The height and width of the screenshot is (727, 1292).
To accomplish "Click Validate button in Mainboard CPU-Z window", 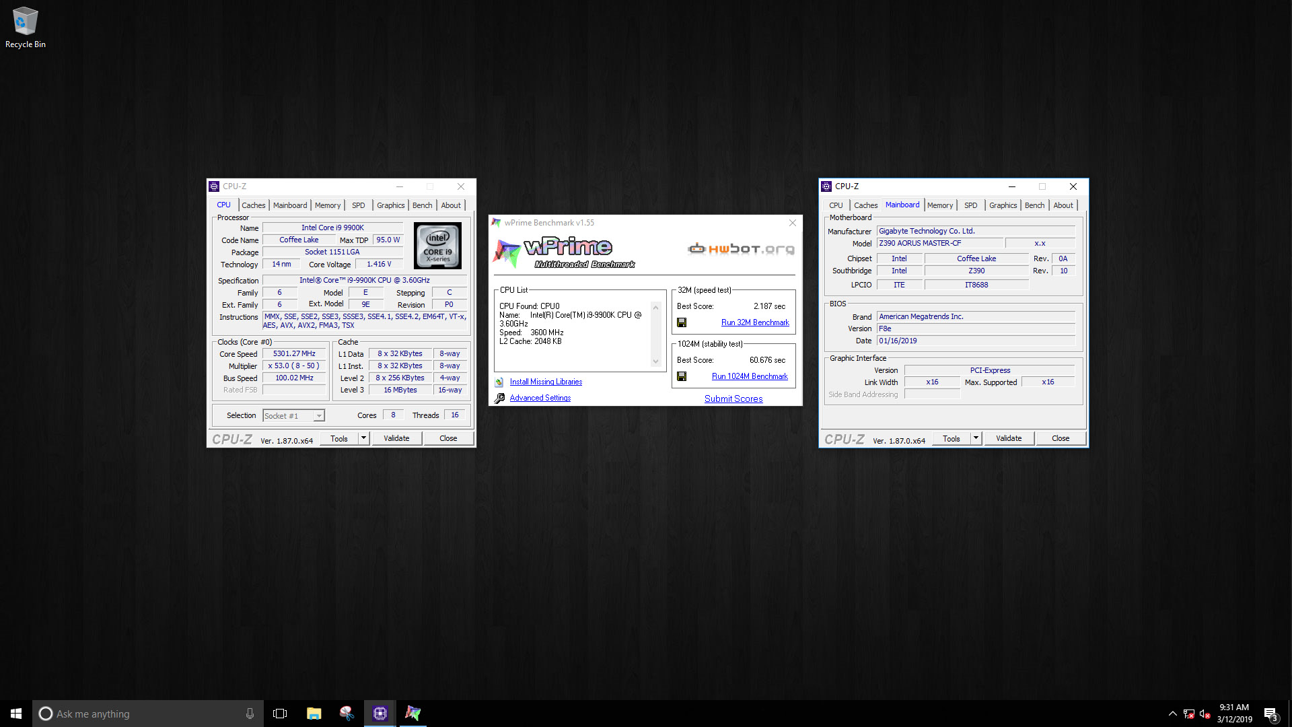I will (x=1008, y=438).
